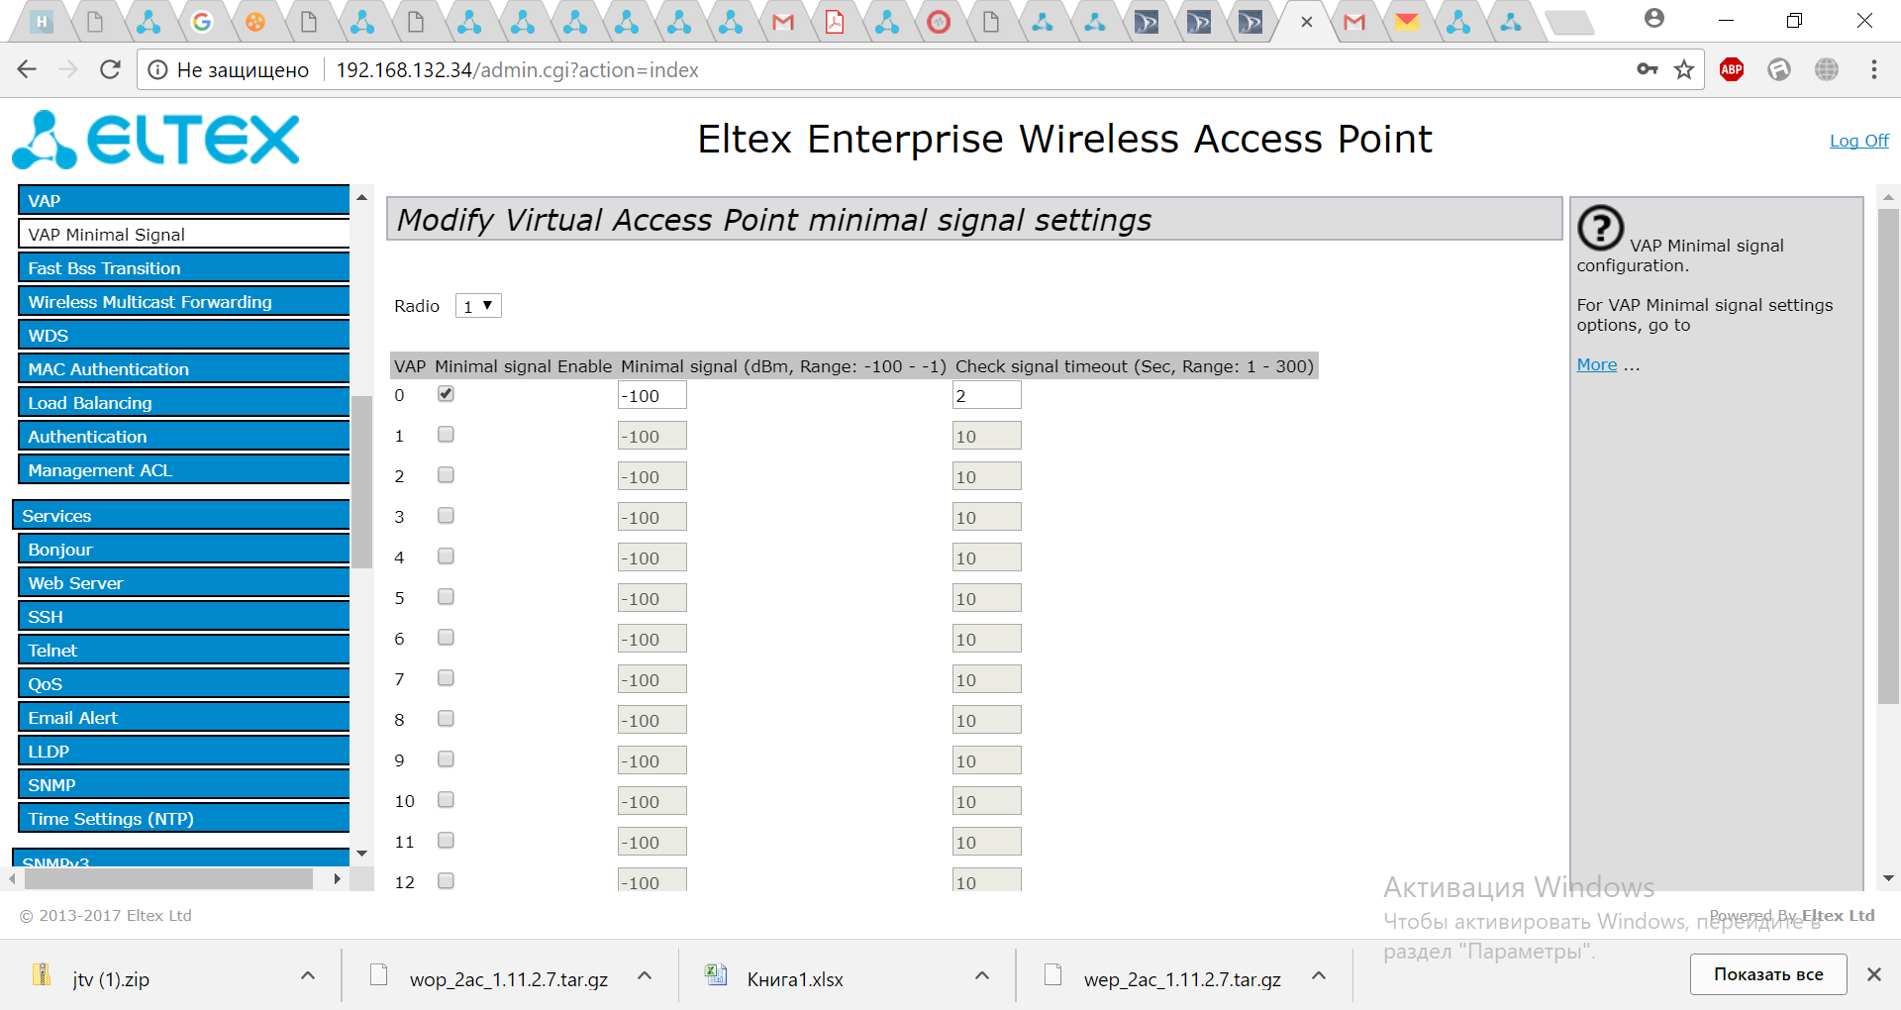Expand options for jtv (1).zip download
1901x1010 pixels.
pos(308,976)
